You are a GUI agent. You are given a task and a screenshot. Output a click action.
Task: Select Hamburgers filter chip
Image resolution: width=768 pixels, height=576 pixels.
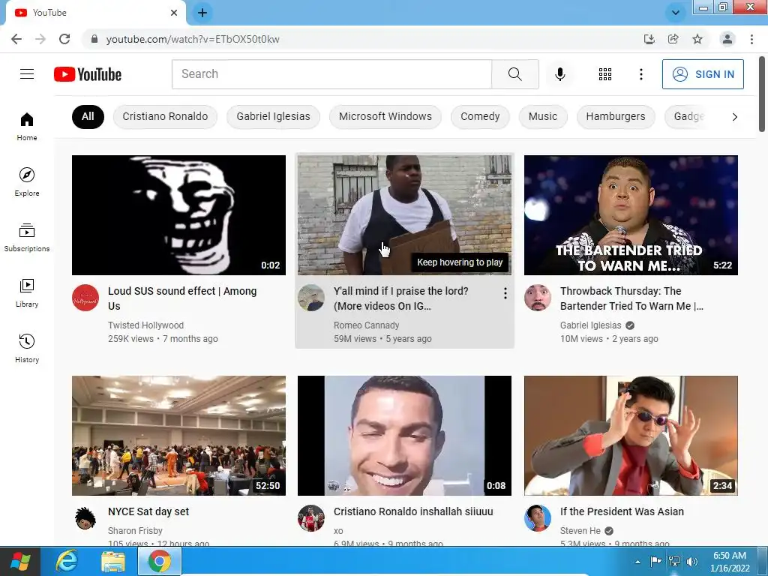click(x=616, y=116)
